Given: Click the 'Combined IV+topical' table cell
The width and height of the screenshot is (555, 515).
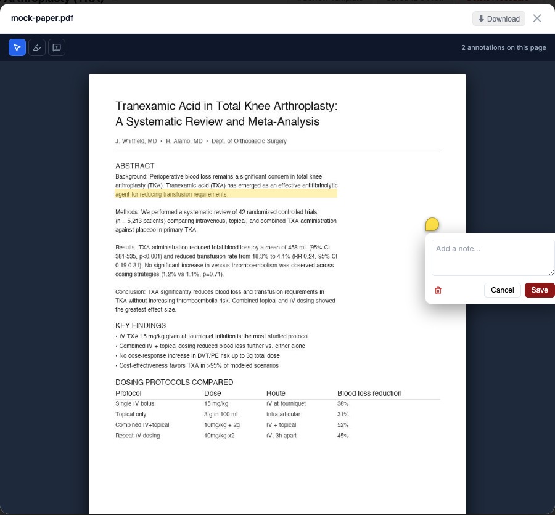Looking at the screenshot, I should (142, 425).
